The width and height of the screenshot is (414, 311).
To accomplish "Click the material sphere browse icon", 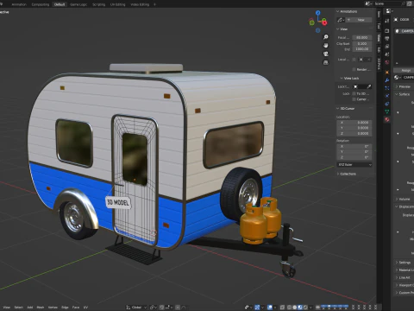I will 397,77.
